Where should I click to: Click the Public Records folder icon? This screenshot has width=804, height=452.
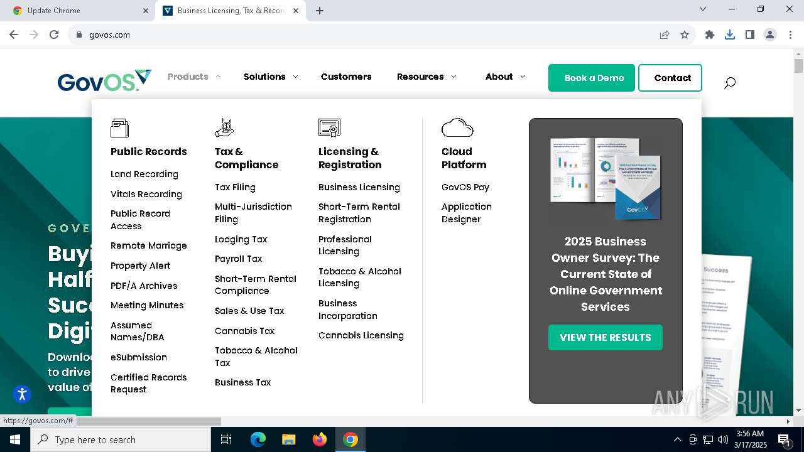[x=119, y=128]
